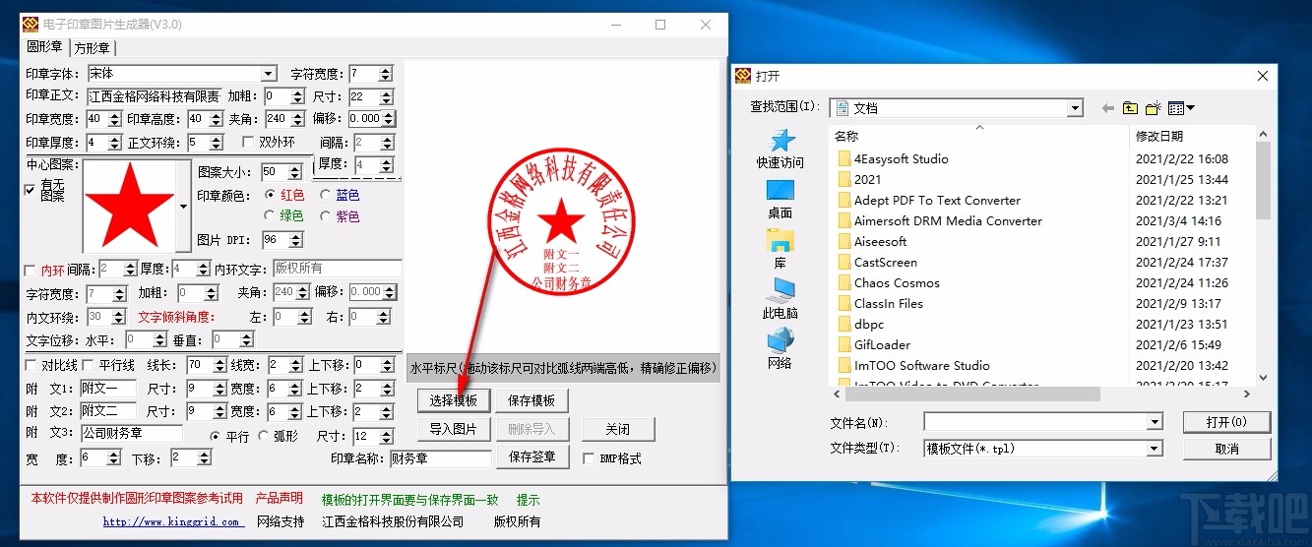The image size is (1312, 547).
Task: Select the Aiseesoft folder
Action: tap(872, 241)
